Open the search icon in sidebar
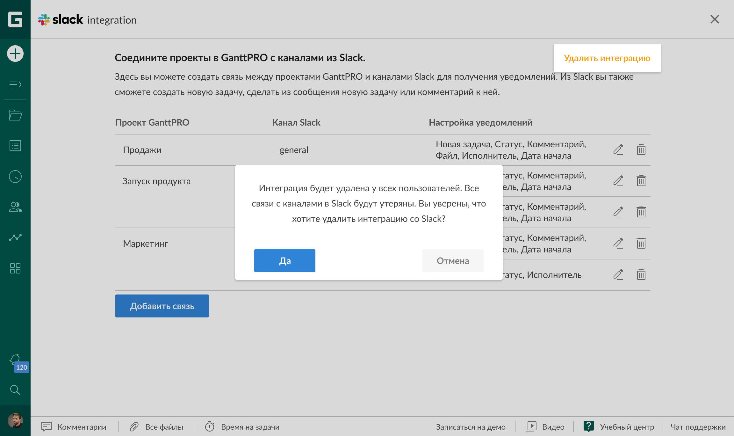This screenshot has height=436, width=734. point(15,390)
